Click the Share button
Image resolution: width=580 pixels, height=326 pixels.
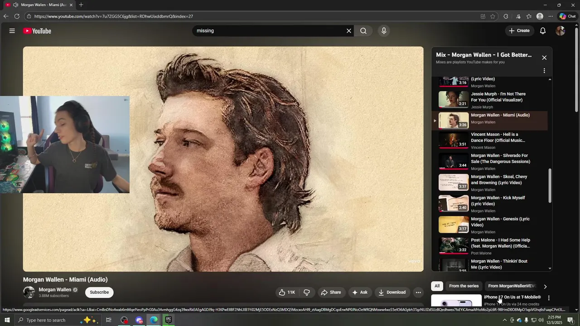tap(331, 292)
